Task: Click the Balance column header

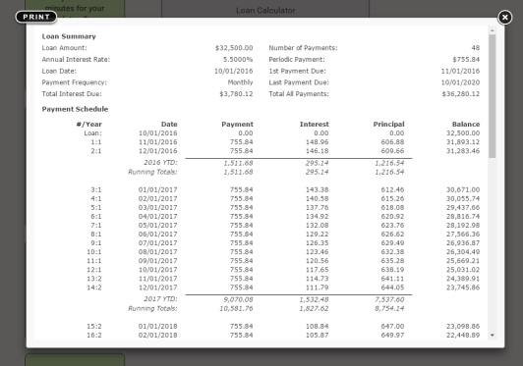Action: coord(466,125)
